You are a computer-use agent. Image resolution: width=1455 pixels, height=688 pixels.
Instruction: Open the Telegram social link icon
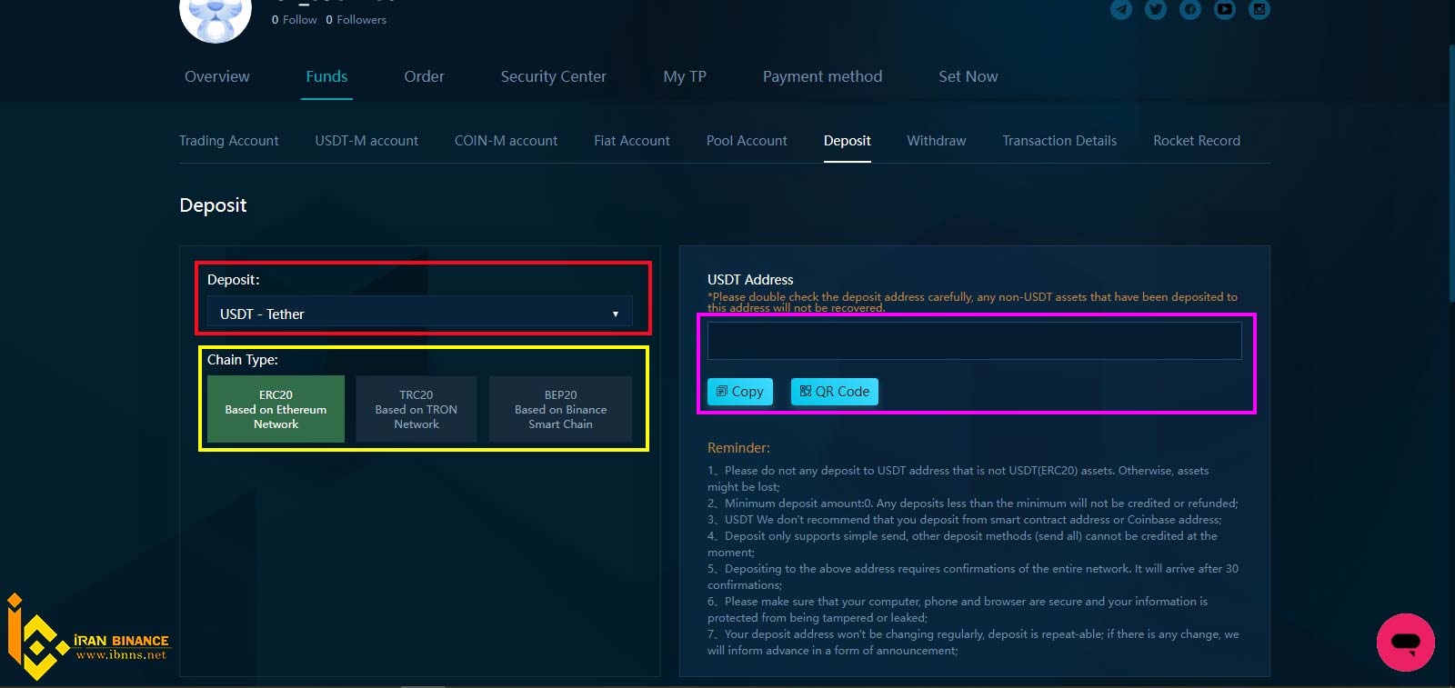[x=1121, y=9]
